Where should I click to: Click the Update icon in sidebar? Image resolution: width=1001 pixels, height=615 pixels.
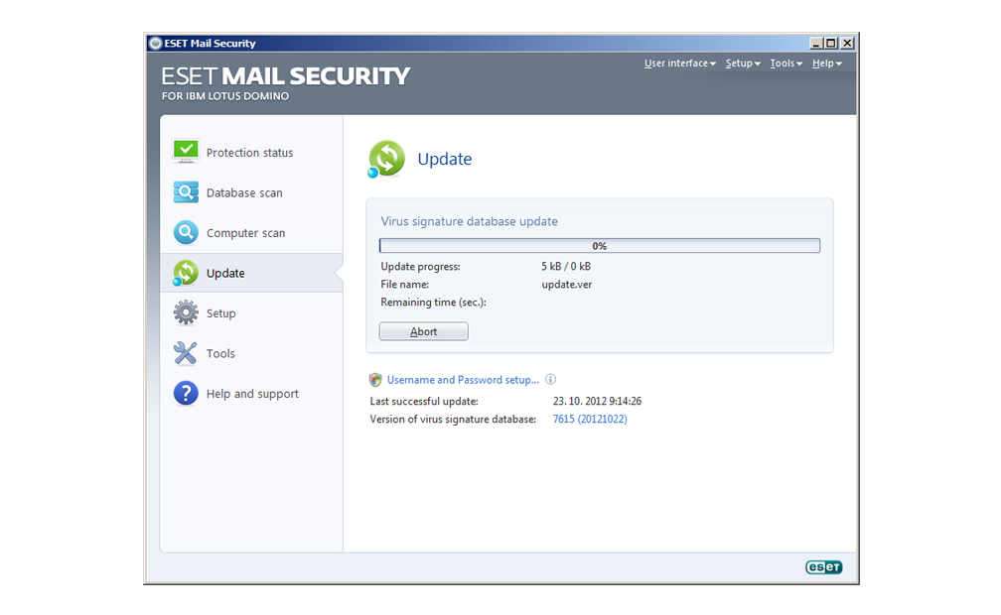click(x=185, y=273)
